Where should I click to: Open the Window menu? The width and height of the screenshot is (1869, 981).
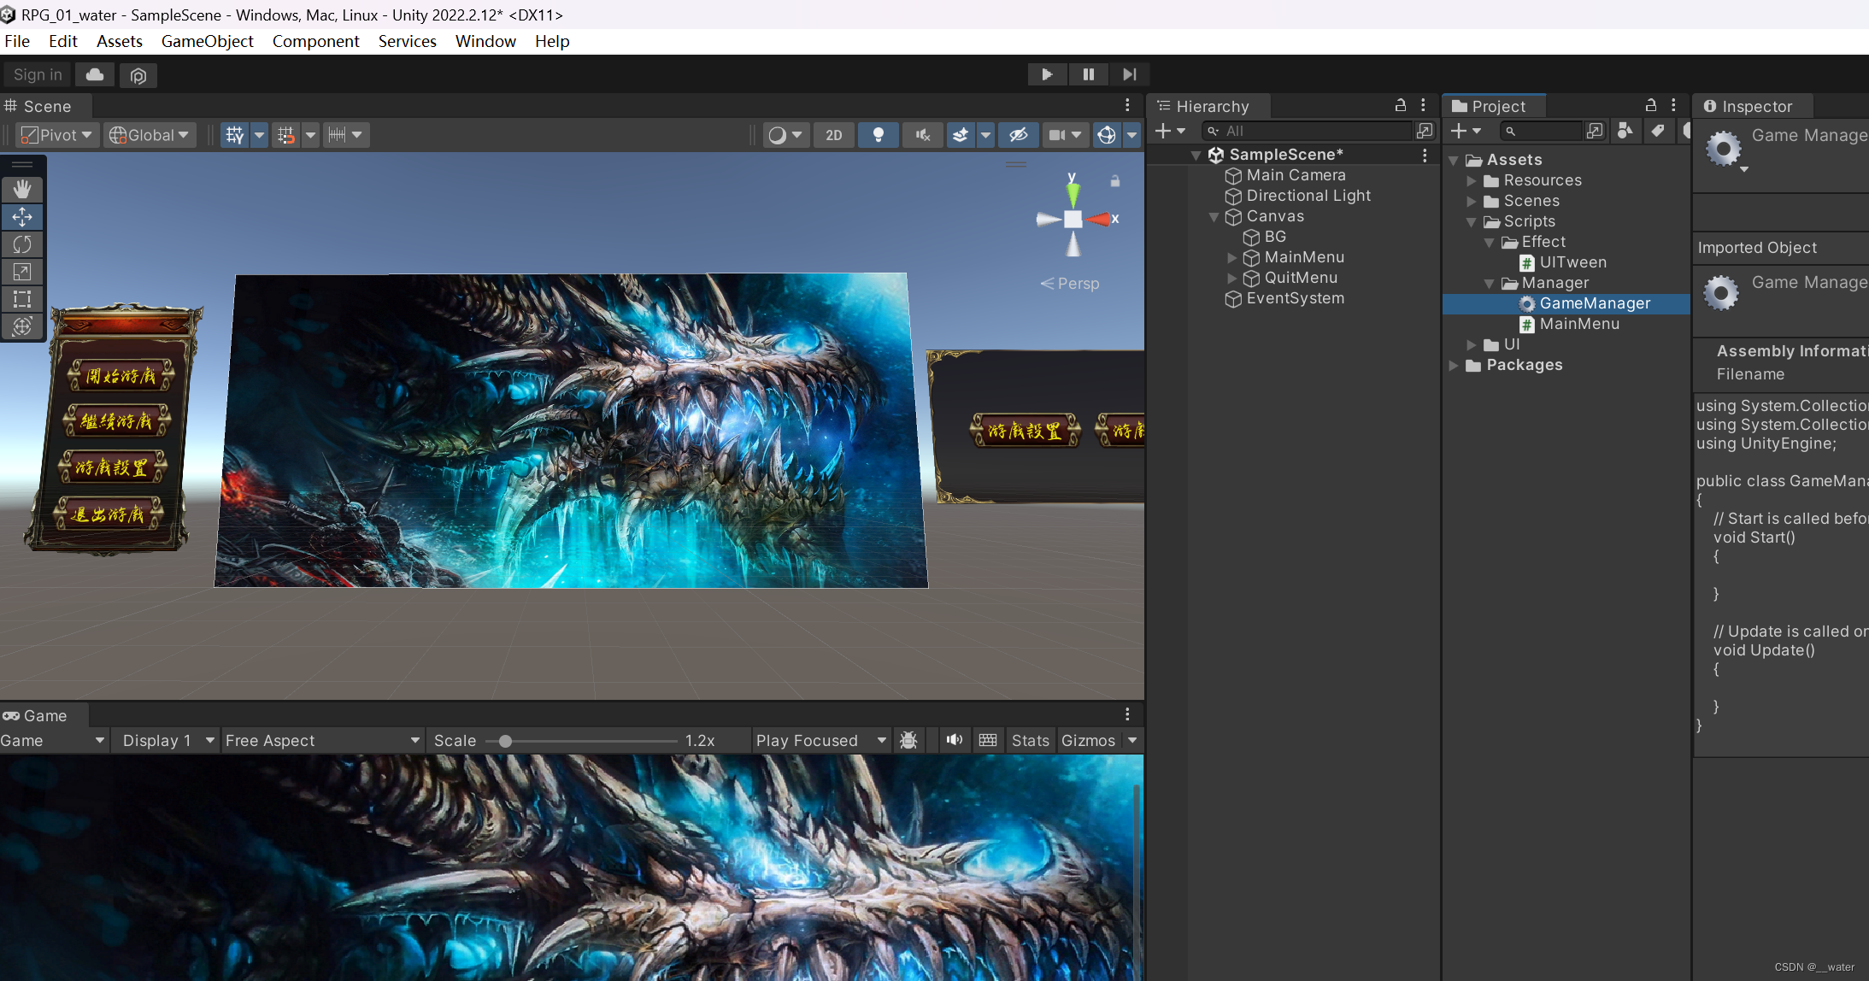[x=485, y=41]
